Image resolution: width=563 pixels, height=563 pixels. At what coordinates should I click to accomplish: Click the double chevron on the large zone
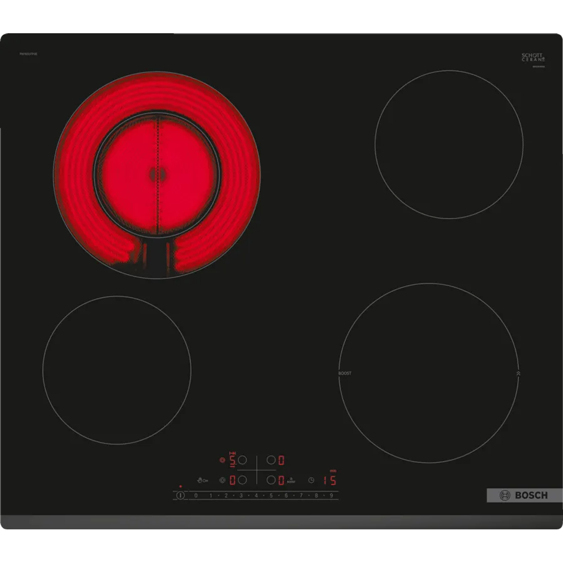pos(518,373)
